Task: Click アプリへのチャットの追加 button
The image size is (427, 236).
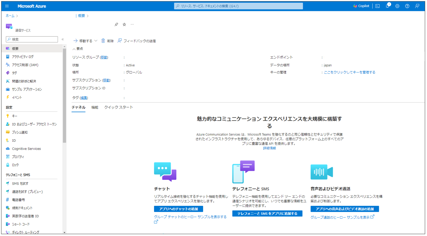Action: click(x=178, y=209)
